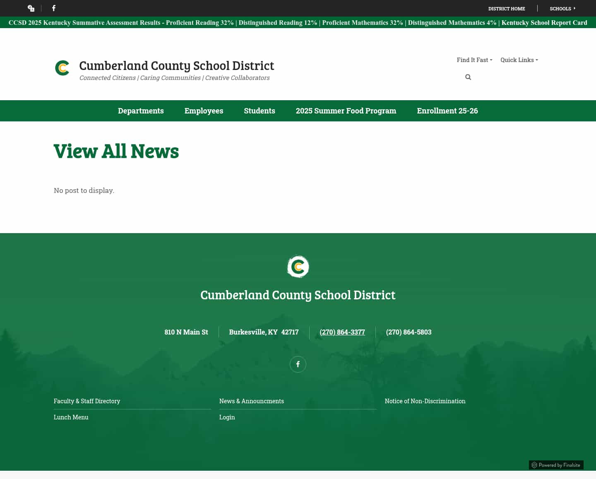Click the (270) 864-3377 phone link
Image resolution: width=596 pixels, height=479 pixels.
342,332
